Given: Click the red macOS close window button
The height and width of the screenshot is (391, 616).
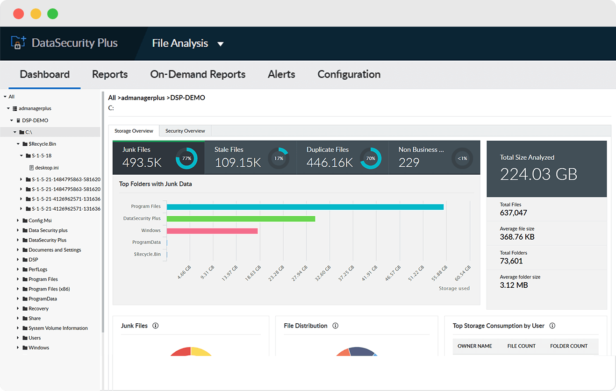Looking at the screenshot, I should pyautogui.click(x=19, y=14).
